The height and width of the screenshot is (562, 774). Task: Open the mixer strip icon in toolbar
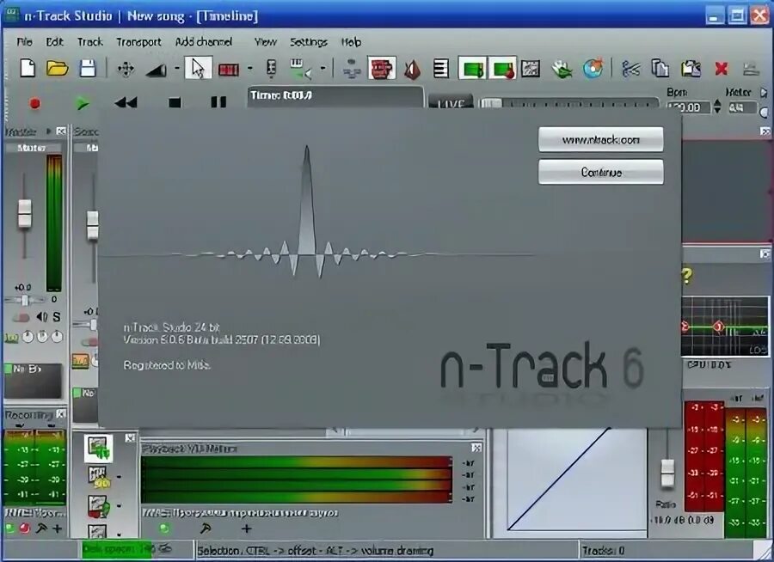click(271, 69)
